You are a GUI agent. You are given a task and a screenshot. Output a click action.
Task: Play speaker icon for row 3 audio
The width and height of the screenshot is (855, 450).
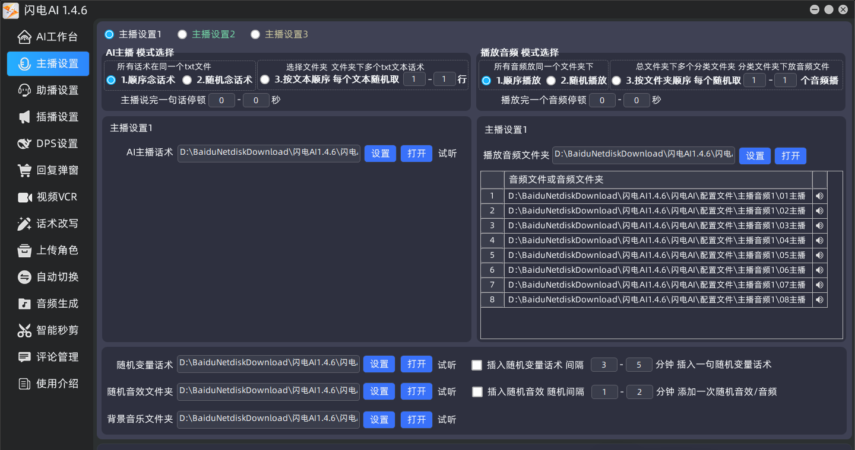point(819,225)
